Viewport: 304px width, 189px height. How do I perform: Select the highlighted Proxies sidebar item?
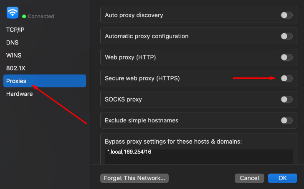point(44,81)
